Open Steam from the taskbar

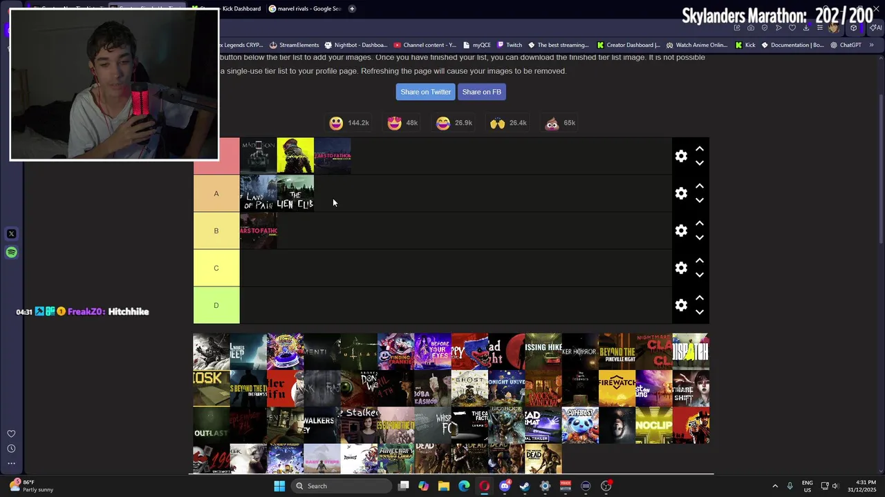(525, 486)
